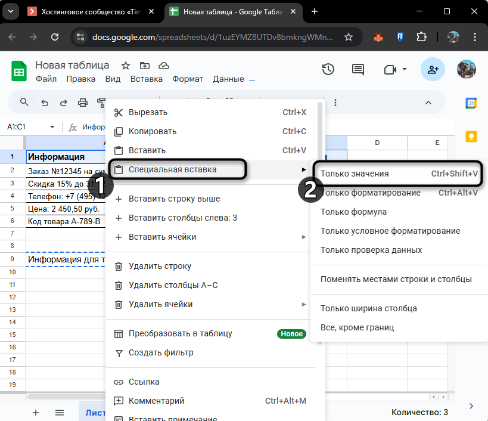Image resolution: width=488 pixels, height=421 pixels.
Task: Switch to Хостинговое сообщество browser tab
Action: point(90,12)
